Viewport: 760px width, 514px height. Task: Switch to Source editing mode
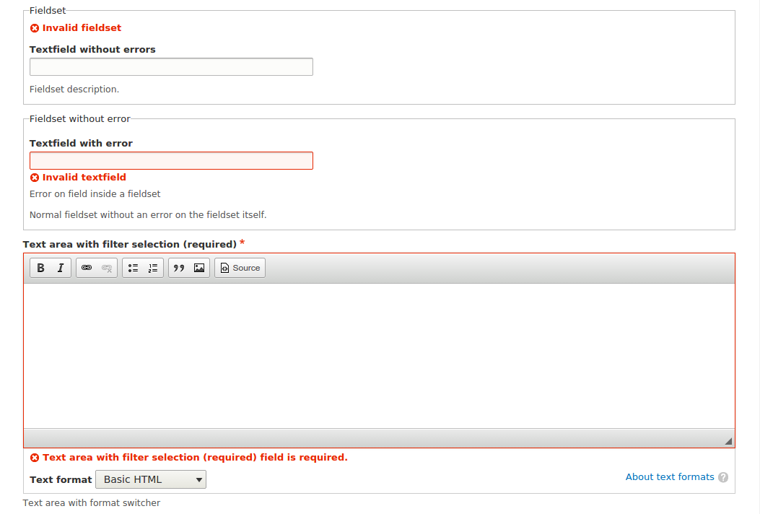point(239,267)
